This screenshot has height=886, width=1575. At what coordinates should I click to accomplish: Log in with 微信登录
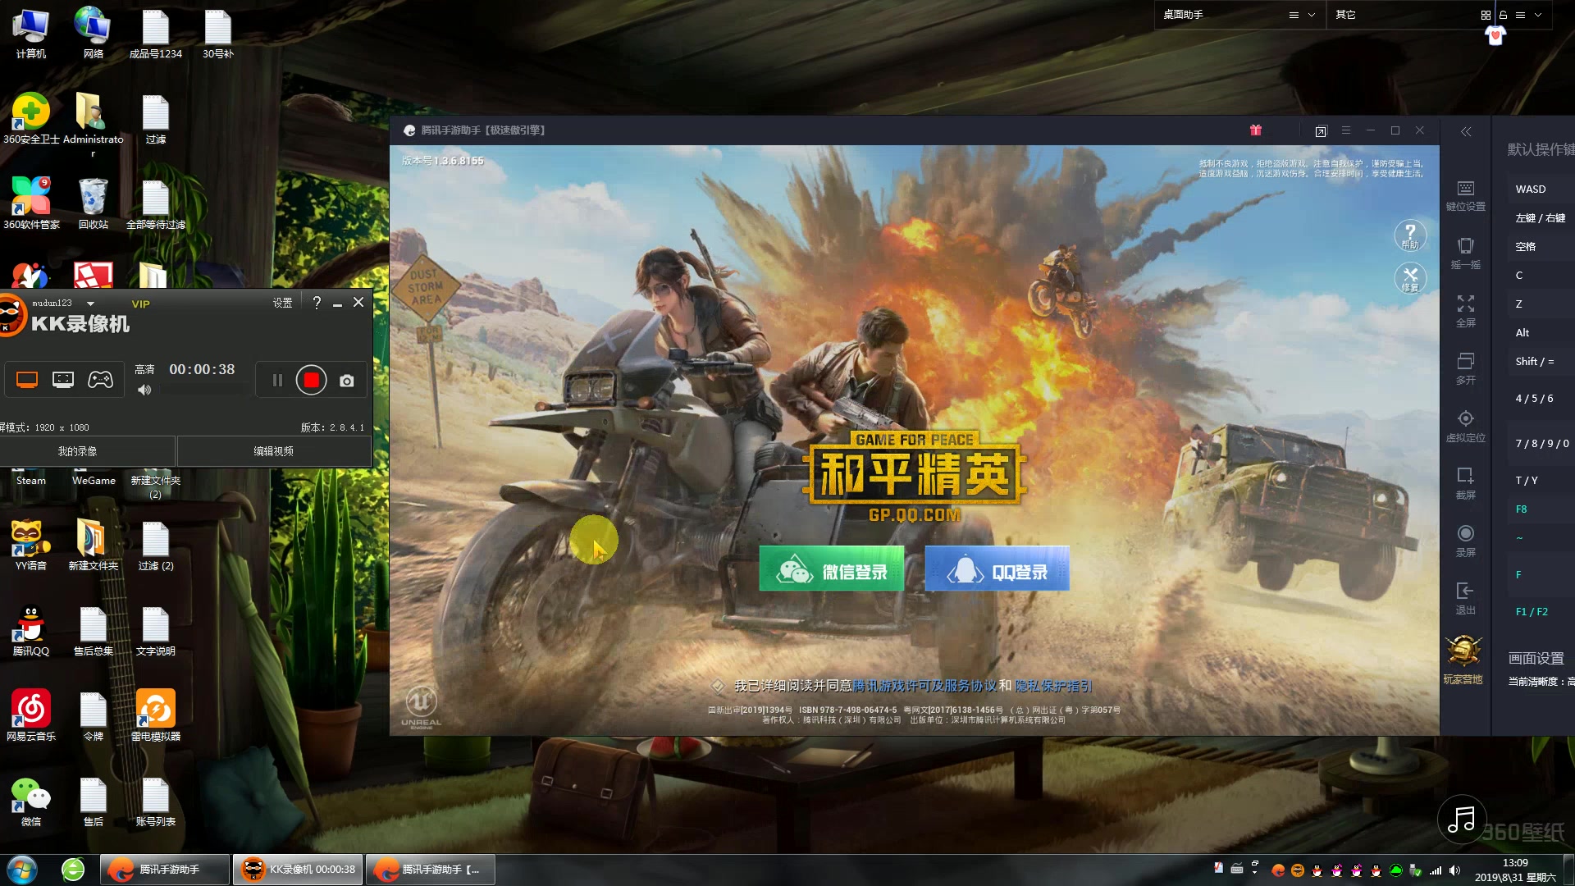831,569
